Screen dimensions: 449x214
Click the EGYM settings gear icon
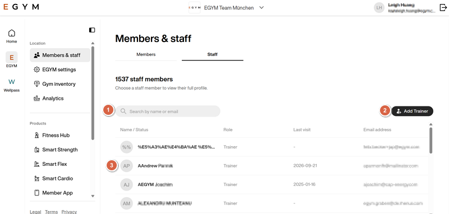36,69
